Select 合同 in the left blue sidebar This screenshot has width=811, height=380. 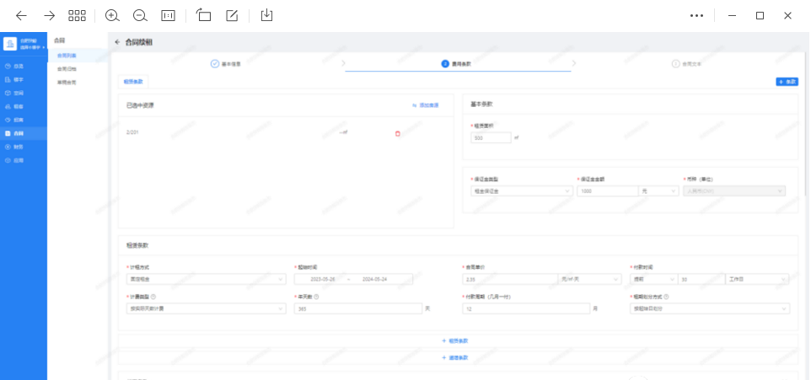(x=19, y=133)
